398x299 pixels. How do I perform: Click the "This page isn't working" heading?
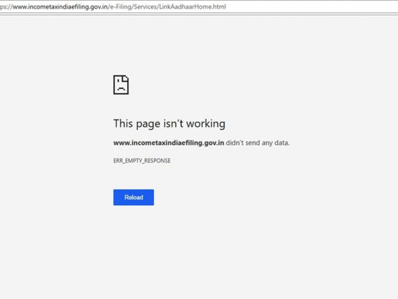click(x=169, y=124)
